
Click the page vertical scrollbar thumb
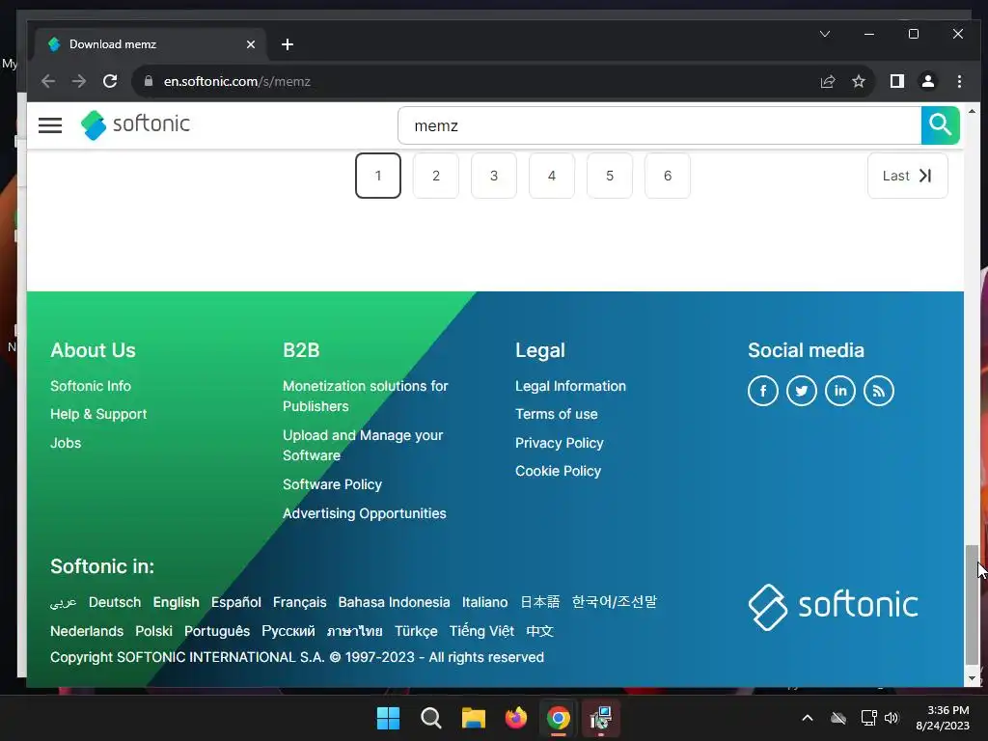973,605
